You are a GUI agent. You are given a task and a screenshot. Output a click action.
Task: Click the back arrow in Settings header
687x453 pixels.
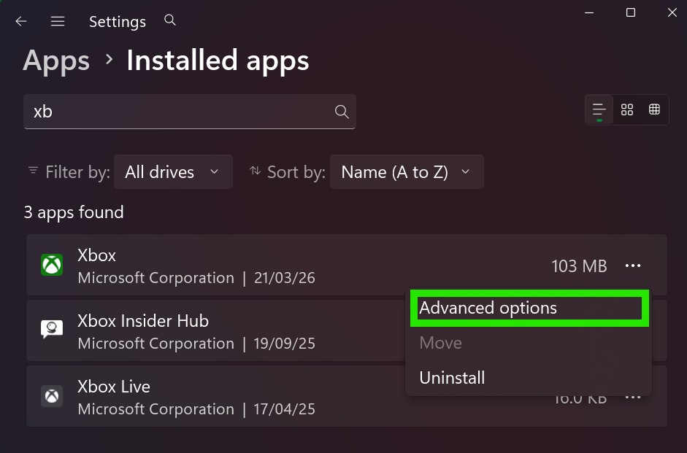(21, 21)
